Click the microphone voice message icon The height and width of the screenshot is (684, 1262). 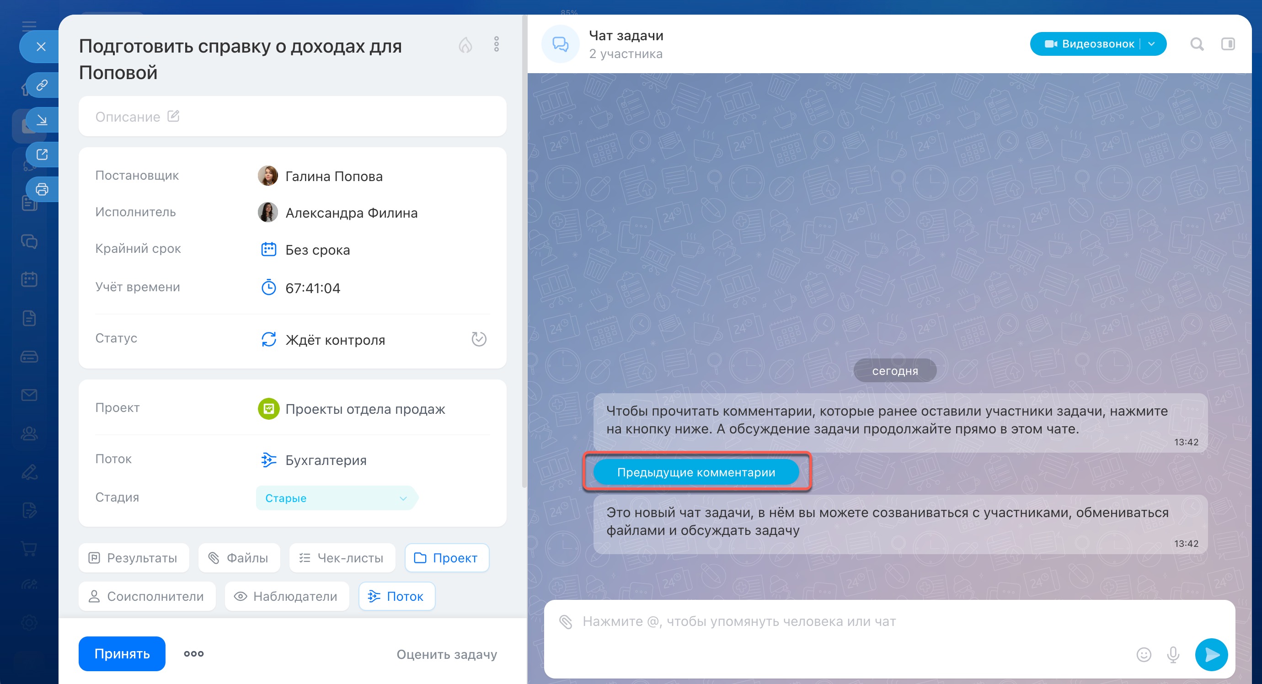point(1173,655)
